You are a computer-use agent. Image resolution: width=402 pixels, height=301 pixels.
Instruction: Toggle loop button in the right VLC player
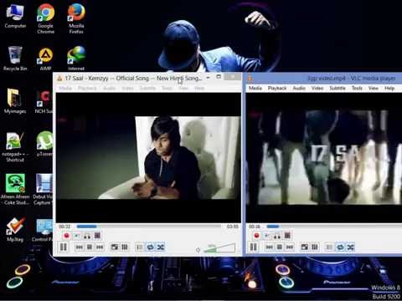pyautogui.click(x=340, y=247)
